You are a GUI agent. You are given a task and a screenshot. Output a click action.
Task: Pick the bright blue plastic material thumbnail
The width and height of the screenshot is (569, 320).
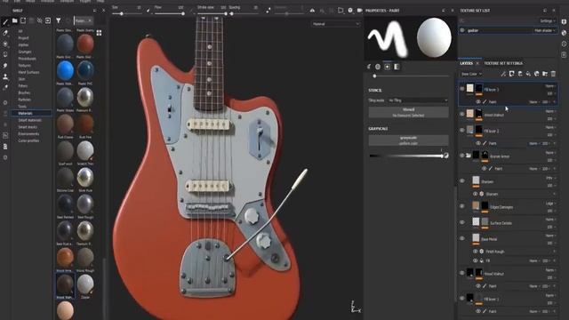65,70
